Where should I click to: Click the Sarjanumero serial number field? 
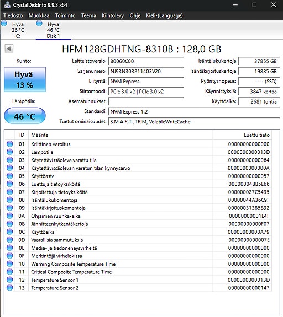[146, 71]
